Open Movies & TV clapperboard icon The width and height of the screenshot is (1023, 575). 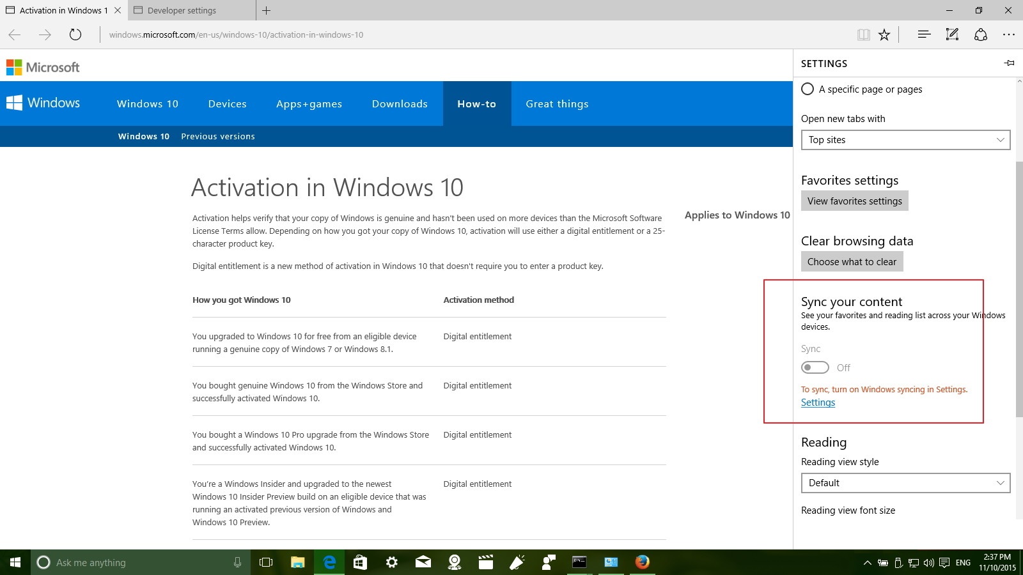point(486,562)
